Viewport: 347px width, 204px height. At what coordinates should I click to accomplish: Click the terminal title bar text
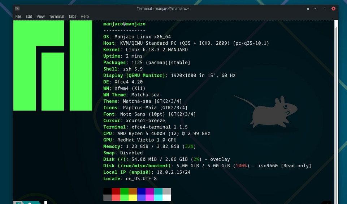163,9
